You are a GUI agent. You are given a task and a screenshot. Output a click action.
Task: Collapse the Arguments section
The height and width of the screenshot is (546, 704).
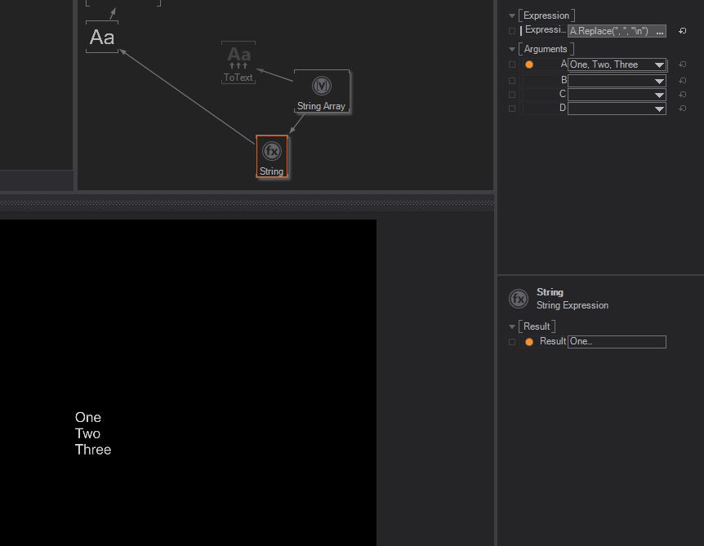click(512, 49)
